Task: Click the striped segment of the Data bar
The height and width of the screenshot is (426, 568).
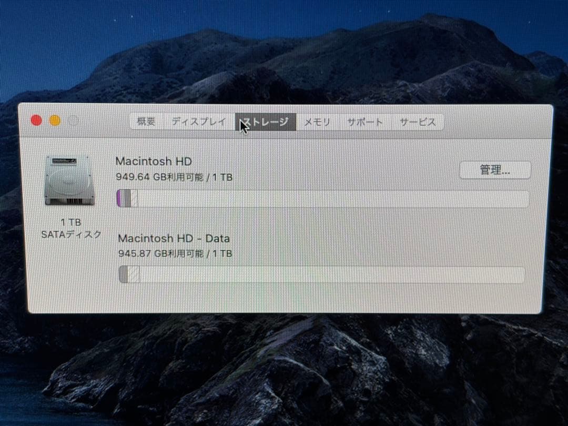Action: [x=134, y=274]
